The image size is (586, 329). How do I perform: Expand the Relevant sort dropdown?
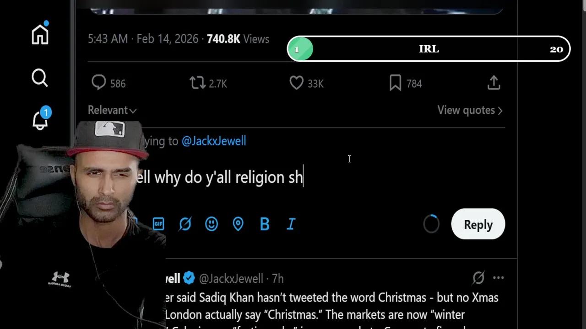tap(112, 110)
